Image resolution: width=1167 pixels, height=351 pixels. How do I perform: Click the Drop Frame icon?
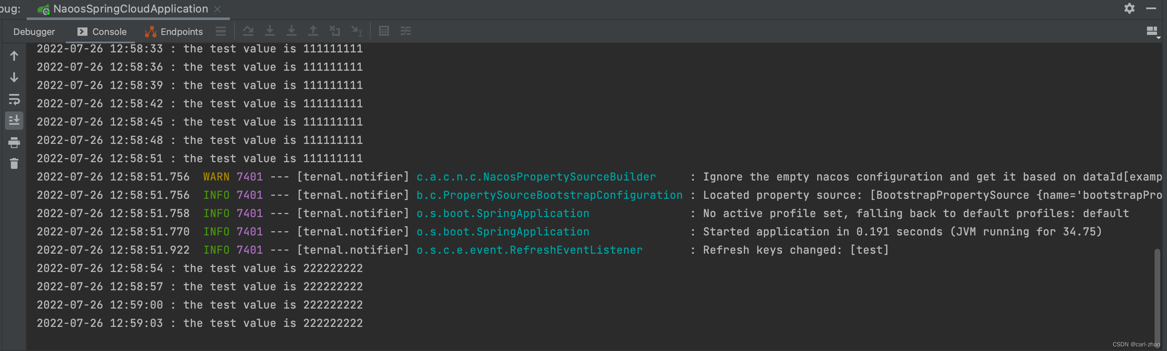tap(335, 31)
